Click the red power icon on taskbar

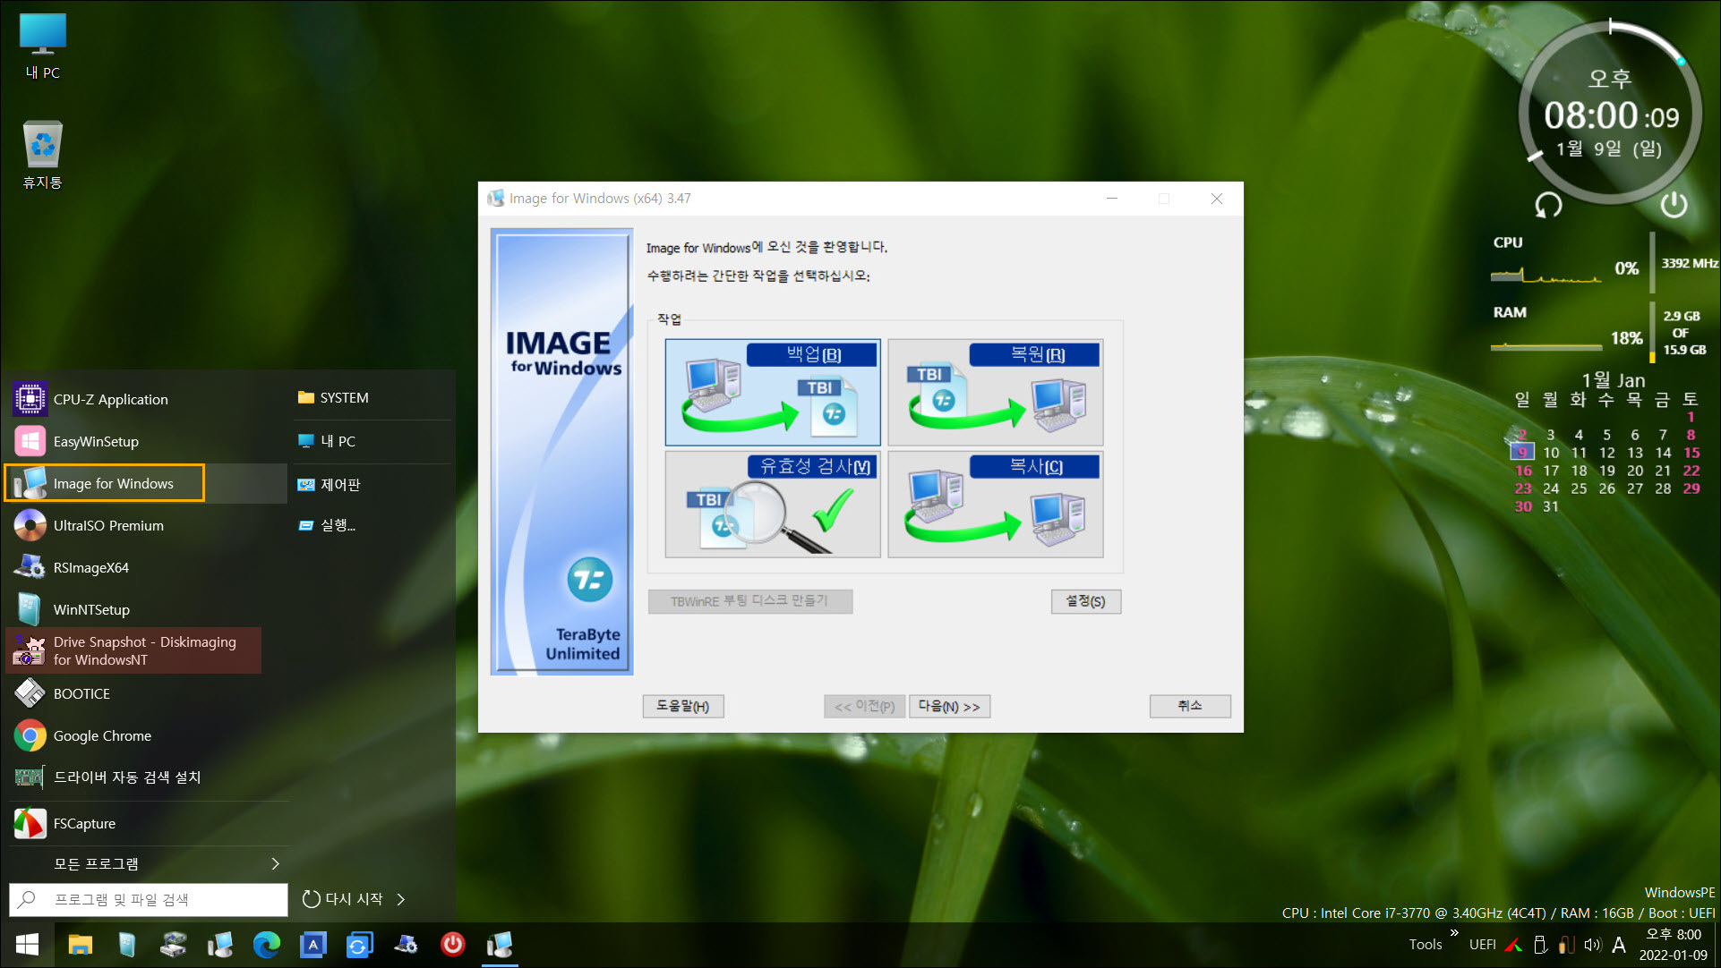[453, 945]
